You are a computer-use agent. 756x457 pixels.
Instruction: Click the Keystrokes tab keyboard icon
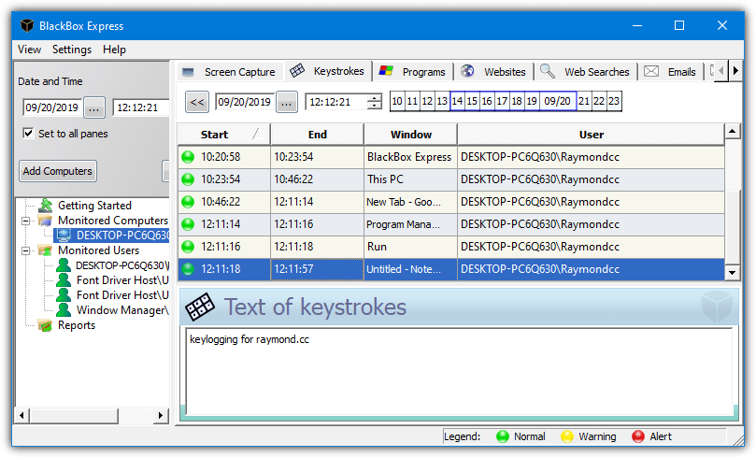(297, 71)
